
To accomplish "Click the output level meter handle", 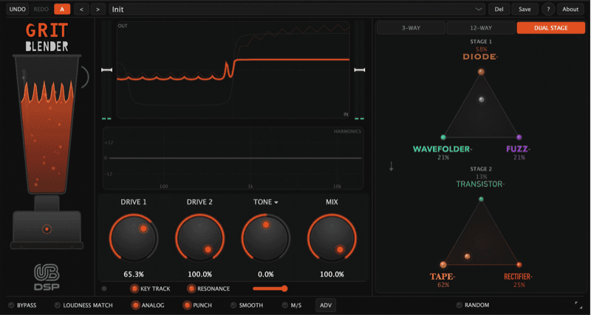I will pos(360,70).
